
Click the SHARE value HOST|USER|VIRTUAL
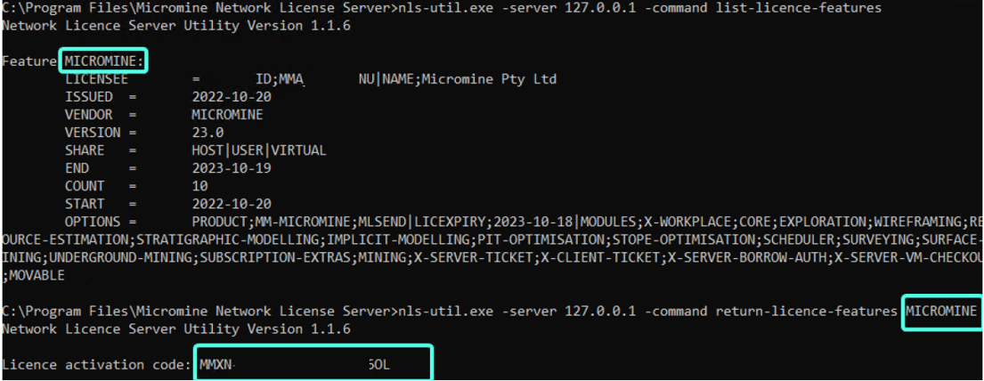258,150
